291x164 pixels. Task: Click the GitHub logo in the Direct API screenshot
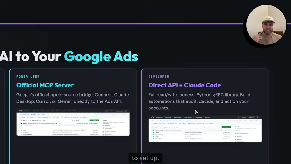pos(152,117)
